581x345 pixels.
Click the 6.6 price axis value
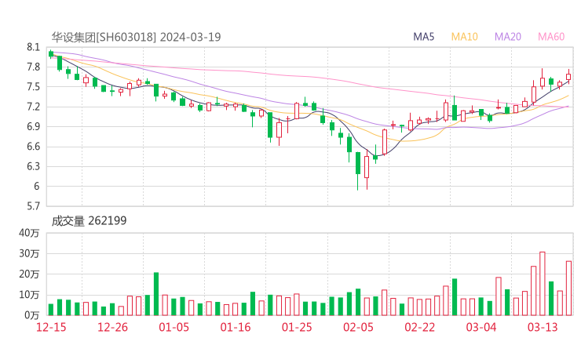pos(33,147)
